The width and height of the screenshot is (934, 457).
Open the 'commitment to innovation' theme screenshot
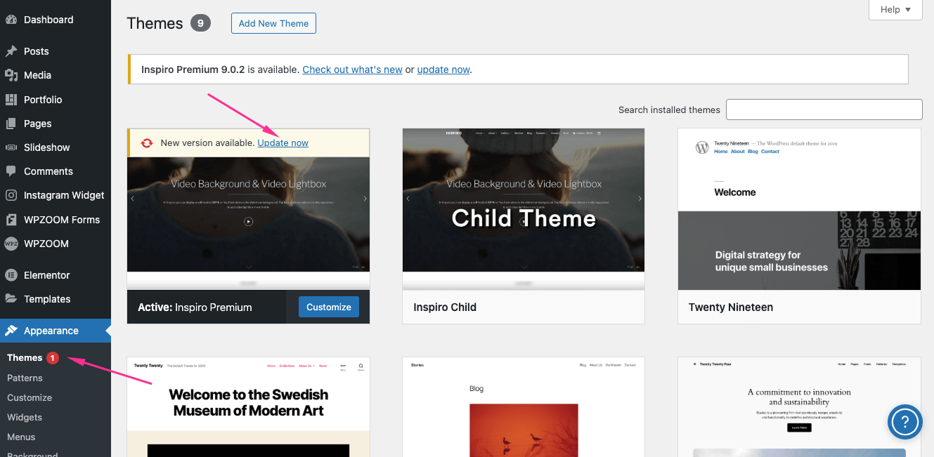click(x=799, y=407)
